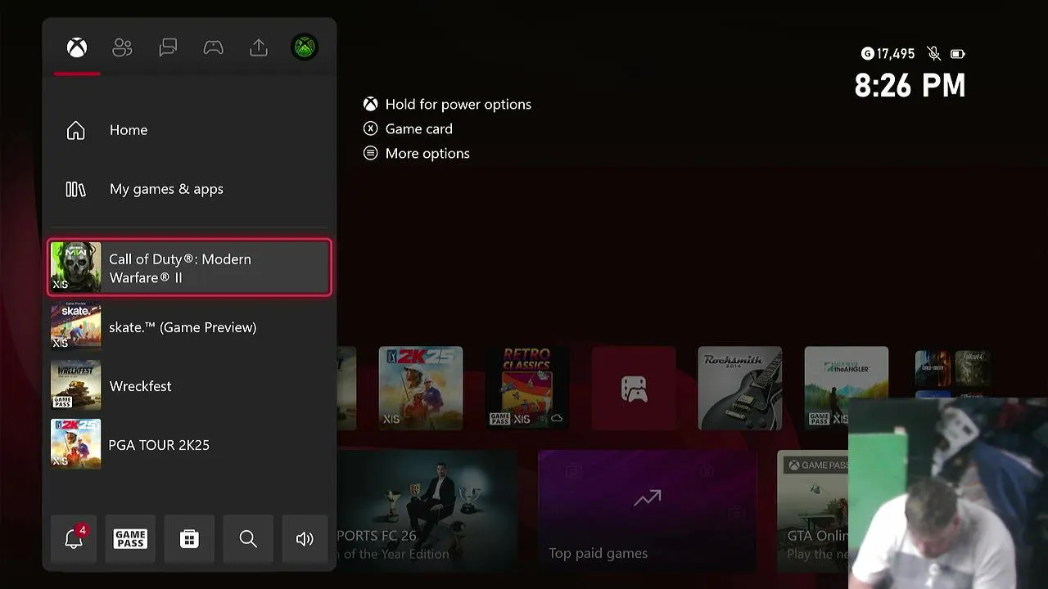Open Game Pass from guide footer
Viewport: 1048px width, 589px height.
tap(130, 538)
